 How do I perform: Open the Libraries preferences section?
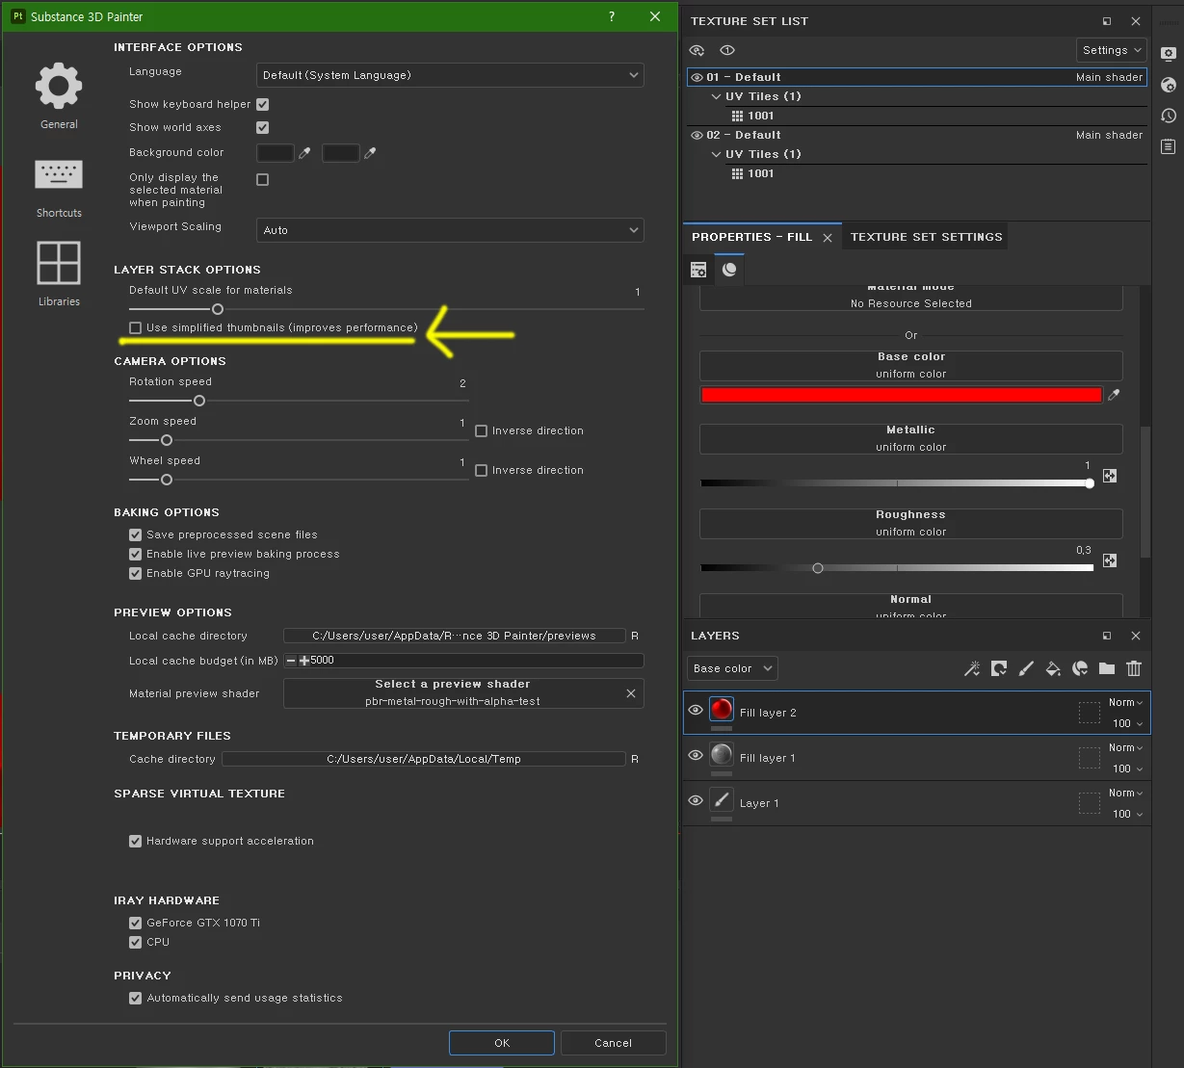pos(59,274)
